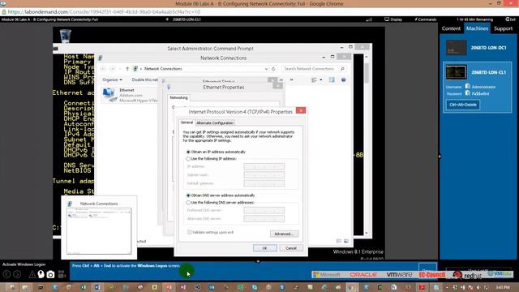Click the large icons view in status bar
The image size is (519, 292).
tap(346, 241)
